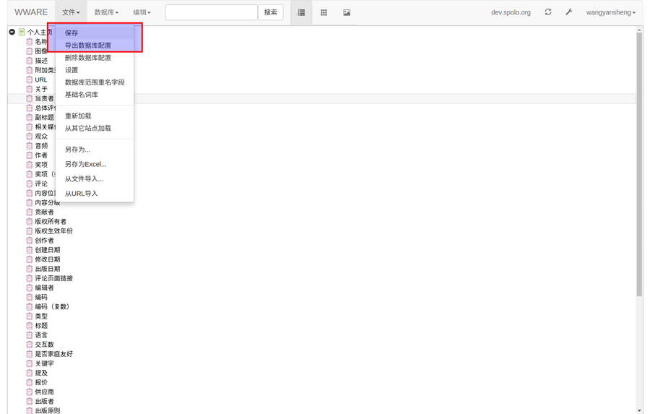Select the 贡献者 tree item
The height and width of the screenshot is (414, 650).
44,212
